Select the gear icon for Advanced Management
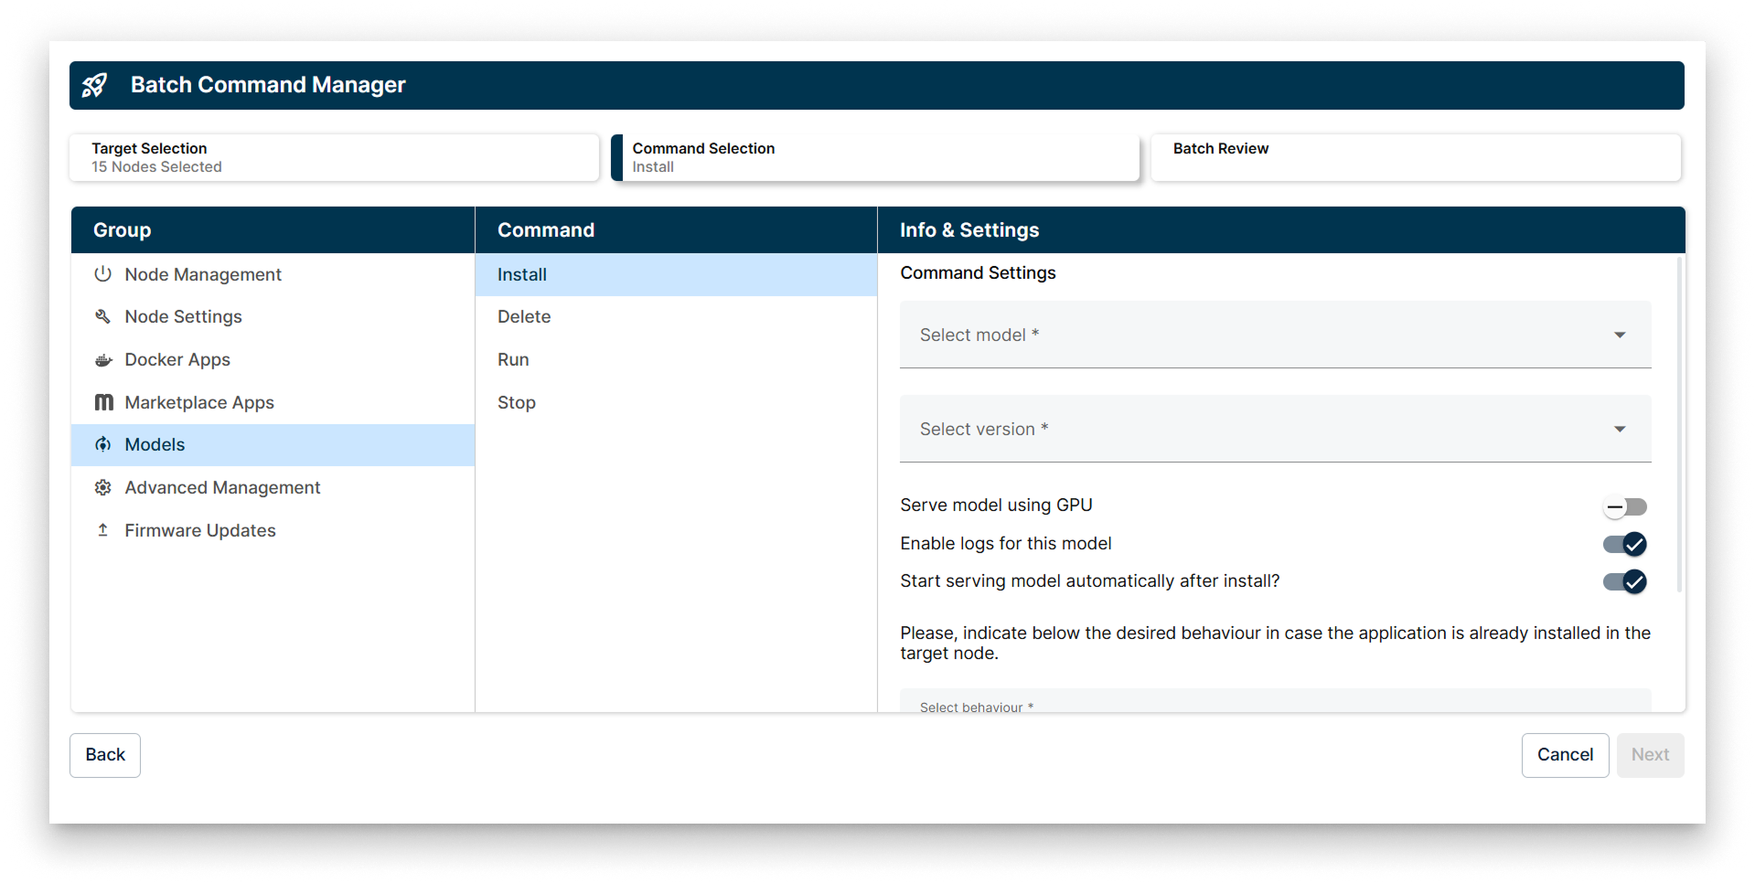The image size is (1755, 883). click(103, 487)
